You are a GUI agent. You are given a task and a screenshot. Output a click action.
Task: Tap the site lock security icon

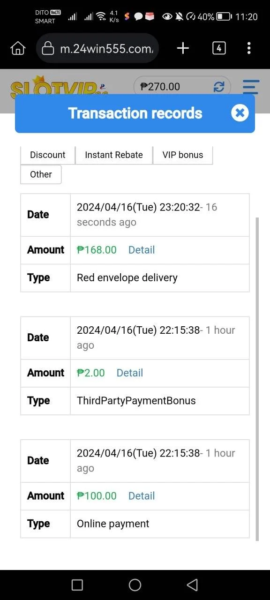click(47, 48)
